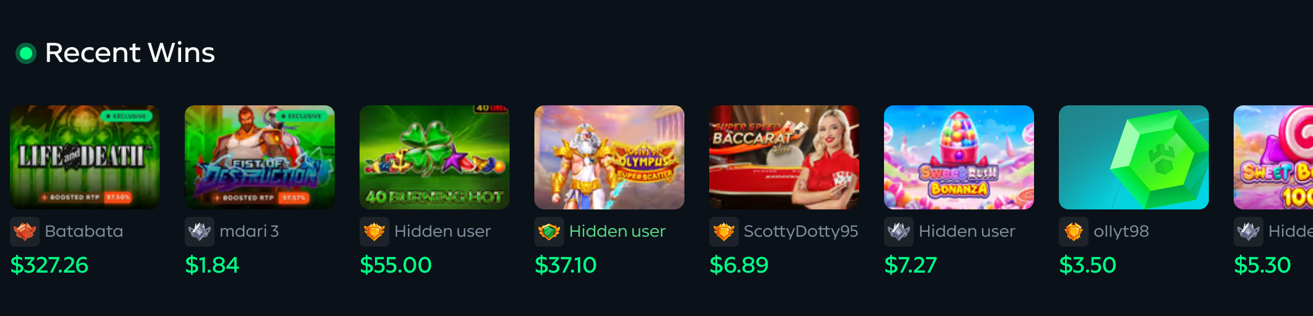Image resolution: width=1313 pixels, height=316 pixels.
Task: Launch the Sweet Rush Bonanza game tile
Action: pos(959,157)
